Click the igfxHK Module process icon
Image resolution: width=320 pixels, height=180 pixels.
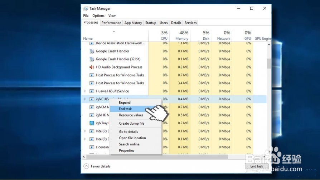(x=92, y=115)
